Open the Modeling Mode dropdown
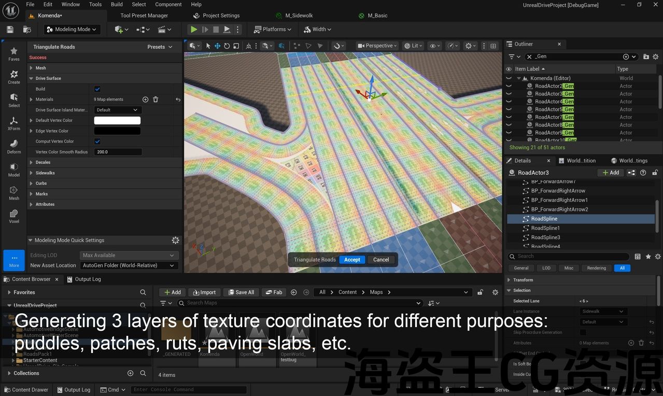The height and width of the screenshot is (396, 663). point(72,30)
